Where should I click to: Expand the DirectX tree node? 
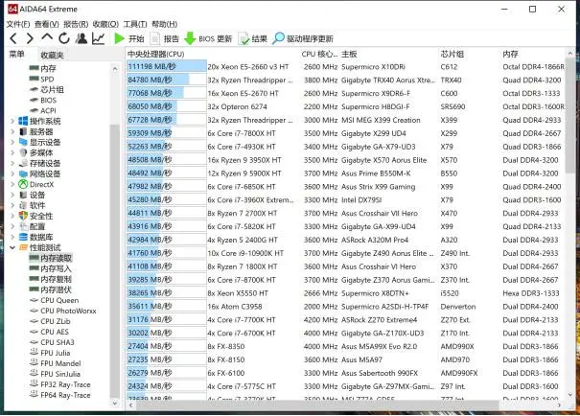[x=12, y=184]
